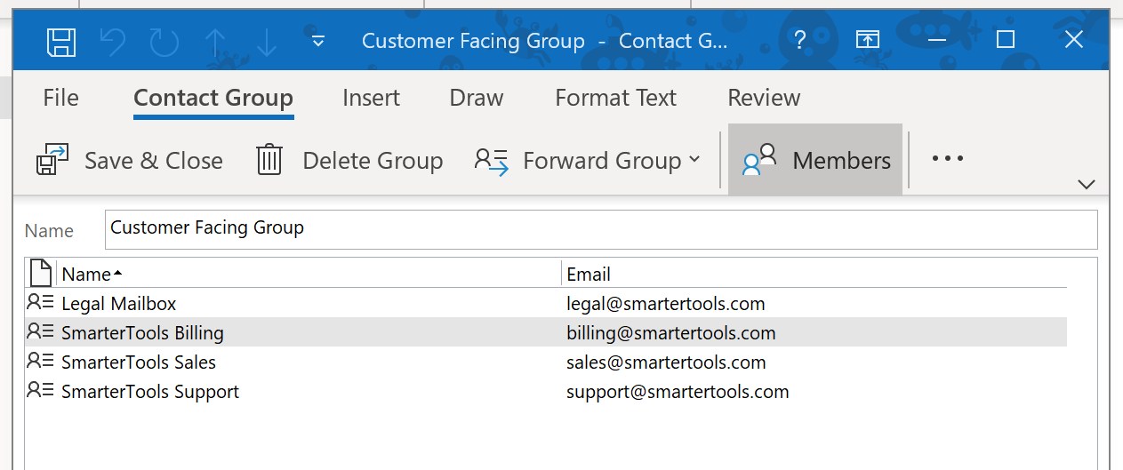This screenshot has width=1123, height=470.
Task: Click the Next Item down arrow
Action: click(267, 41)
